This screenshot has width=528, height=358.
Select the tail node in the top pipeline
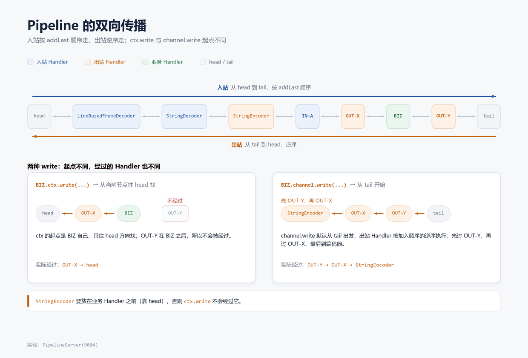point(489,116)
